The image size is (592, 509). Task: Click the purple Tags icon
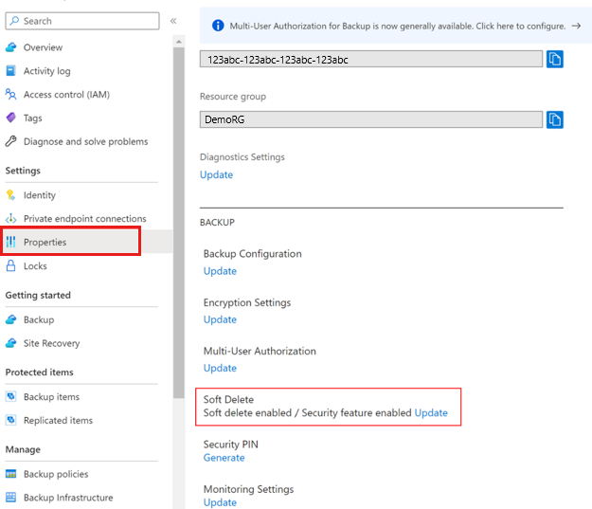(11, 118)
